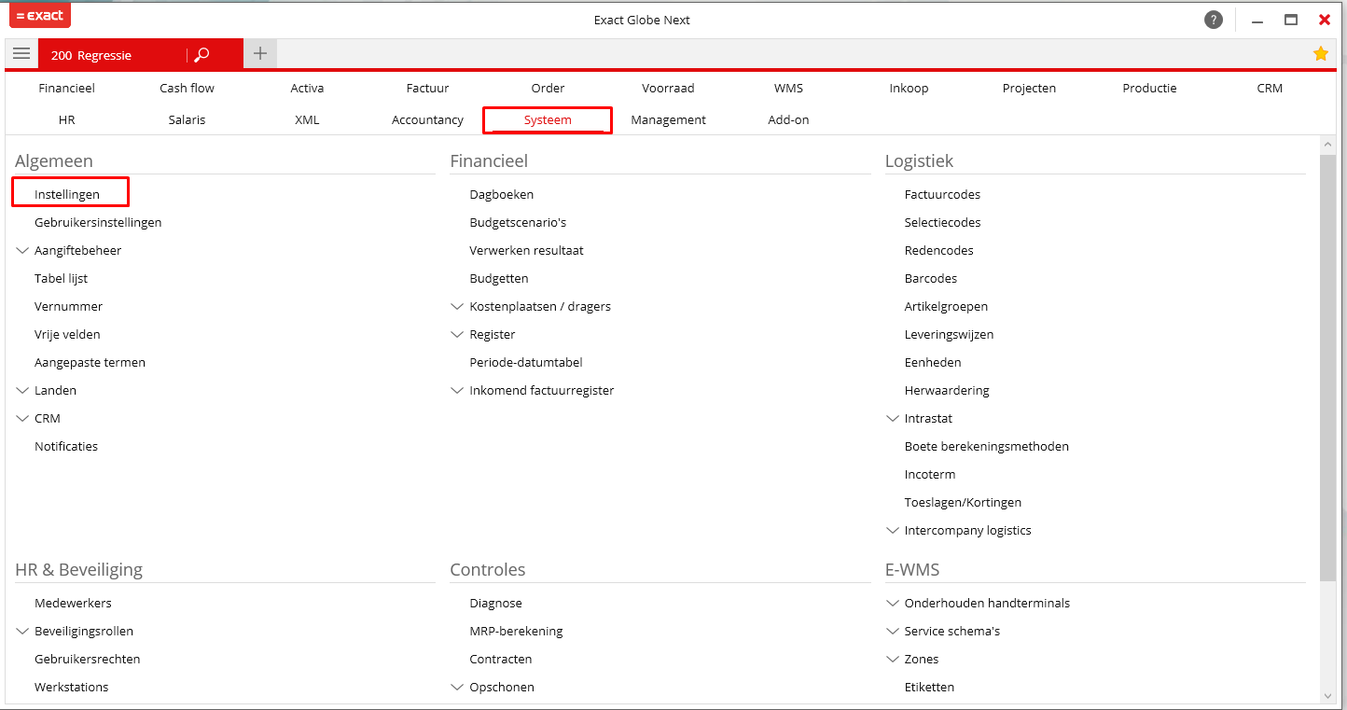Open help question mark icon
This screenshot has height=710, width=1347.
(1213, 20)
